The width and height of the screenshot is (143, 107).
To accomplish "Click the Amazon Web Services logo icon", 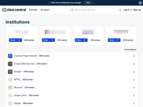I will tap(10, 64).
